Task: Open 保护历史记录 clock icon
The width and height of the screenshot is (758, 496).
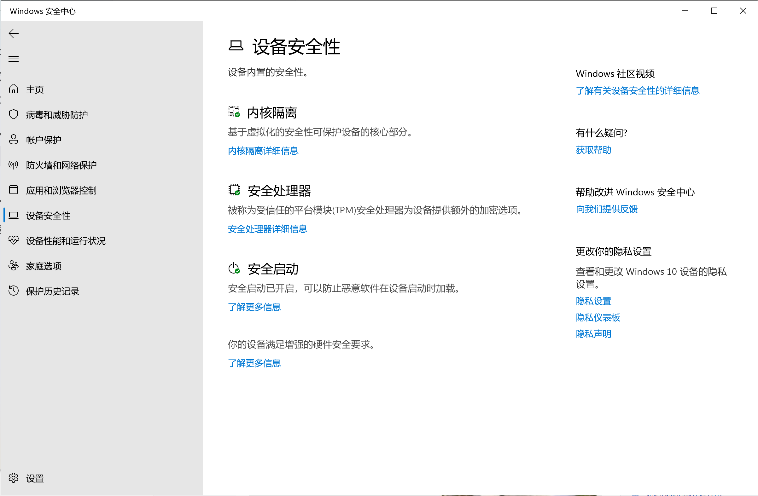Action: coord(13,291)
